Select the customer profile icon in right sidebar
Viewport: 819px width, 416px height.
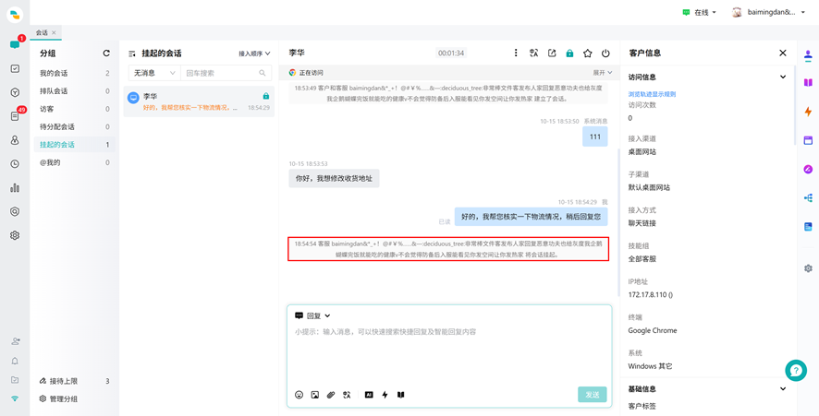(808, 53)
